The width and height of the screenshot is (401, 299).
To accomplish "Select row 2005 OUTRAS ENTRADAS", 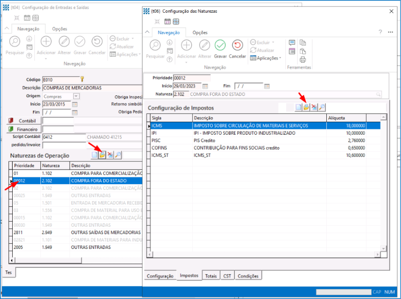I will 77,247.
